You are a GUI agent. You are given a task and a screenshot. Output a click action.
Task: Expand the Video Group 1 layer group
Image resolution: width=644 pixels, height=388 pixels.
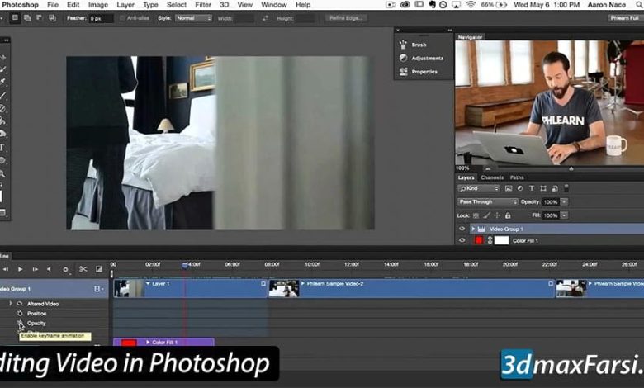click(x=473, y=229)
